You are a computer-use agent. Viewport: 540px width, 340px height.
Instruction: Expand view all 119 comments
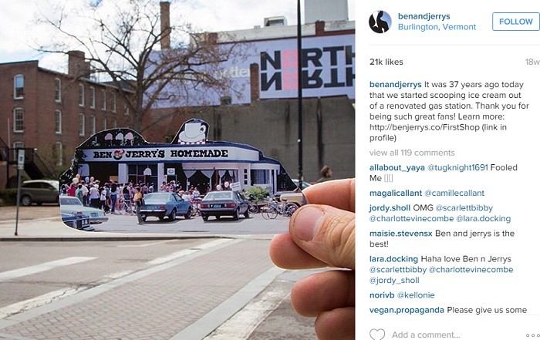coord(412,153)
